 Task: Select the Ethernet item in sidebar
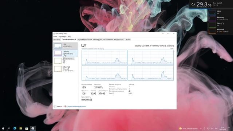(66, 69)
